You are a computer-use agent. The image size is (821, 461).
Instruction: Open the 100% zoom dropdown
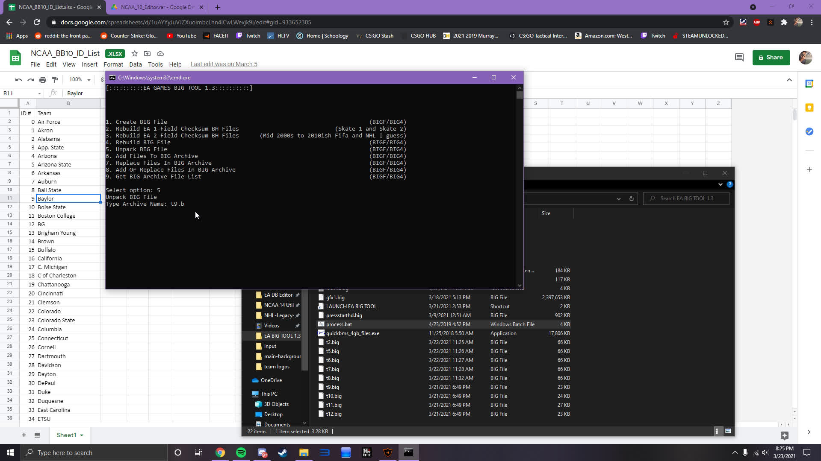pyautogui.click(x=80, y=80)
